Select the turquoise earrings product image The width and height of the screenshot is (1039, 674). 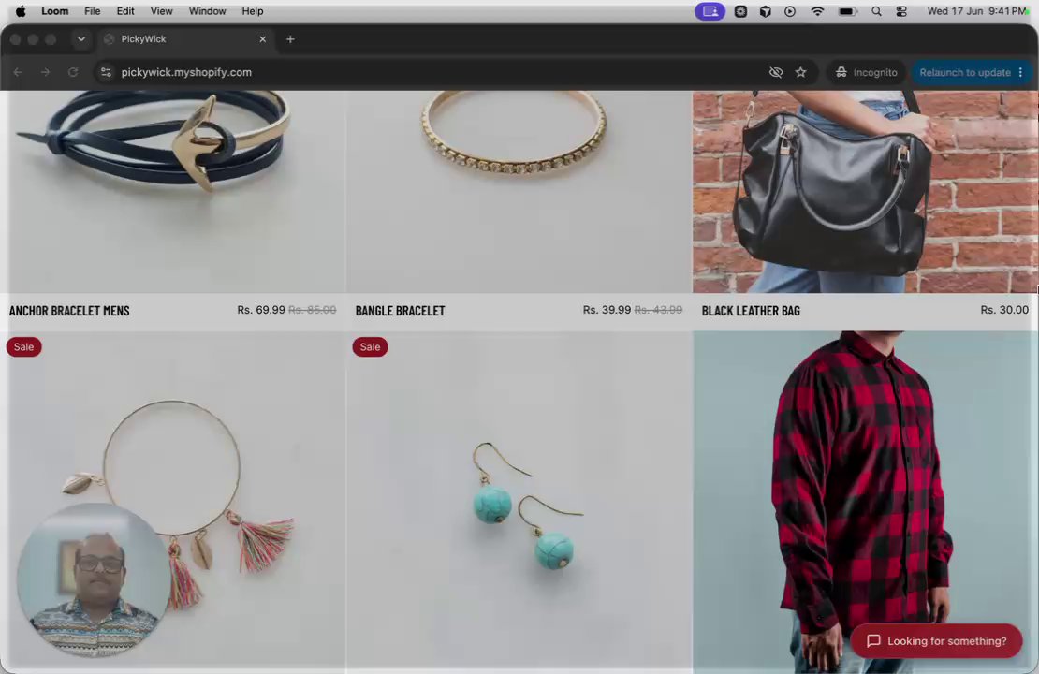[519, 501]
